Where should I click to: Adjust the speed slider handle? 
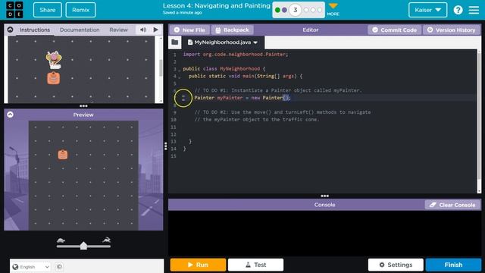(83, 246)
